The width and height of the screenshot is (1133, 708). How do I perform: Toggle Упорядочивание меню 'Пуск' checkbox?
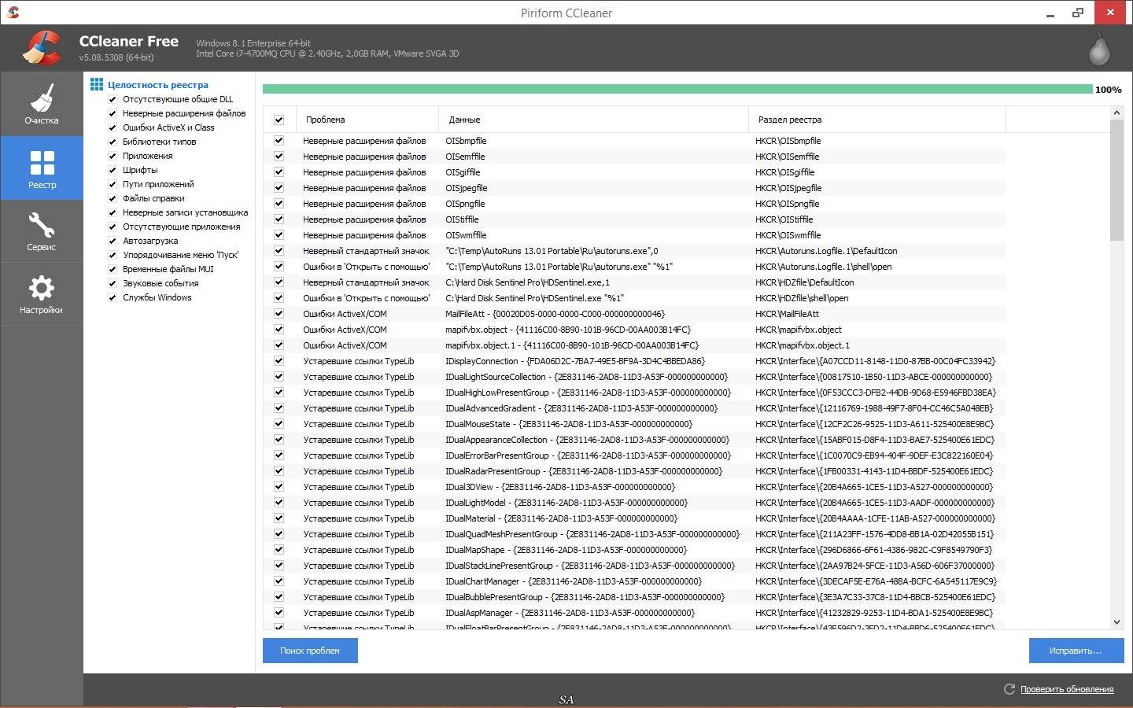click(x=113, y=255)
